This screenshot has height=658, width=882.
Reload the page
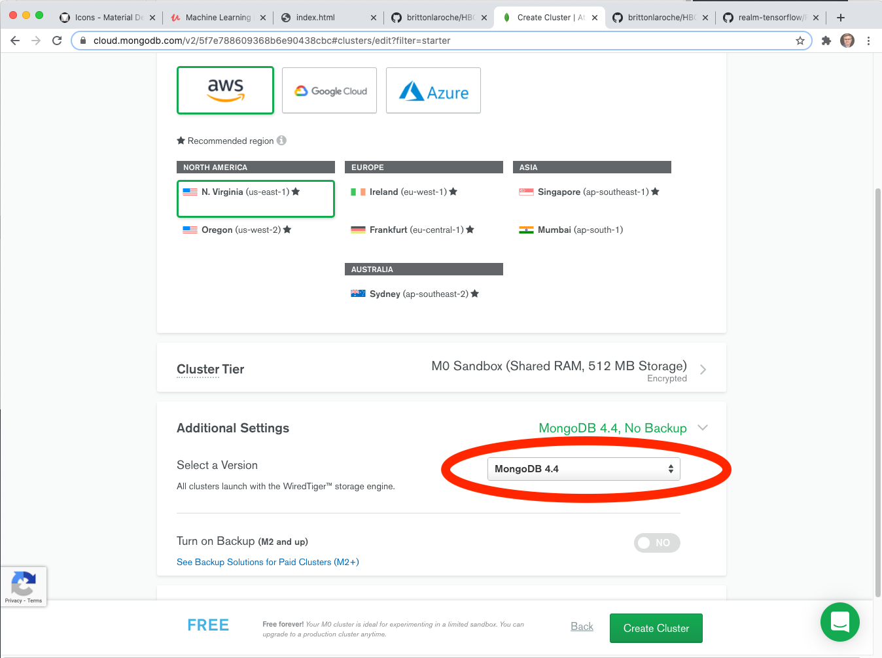pyautogui.click(x=57, y=41)
